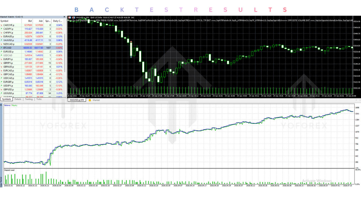This screenshot has height=203, width=361.
Task: Select the GBPJPY.p symbol row
Action: [32, 63]
